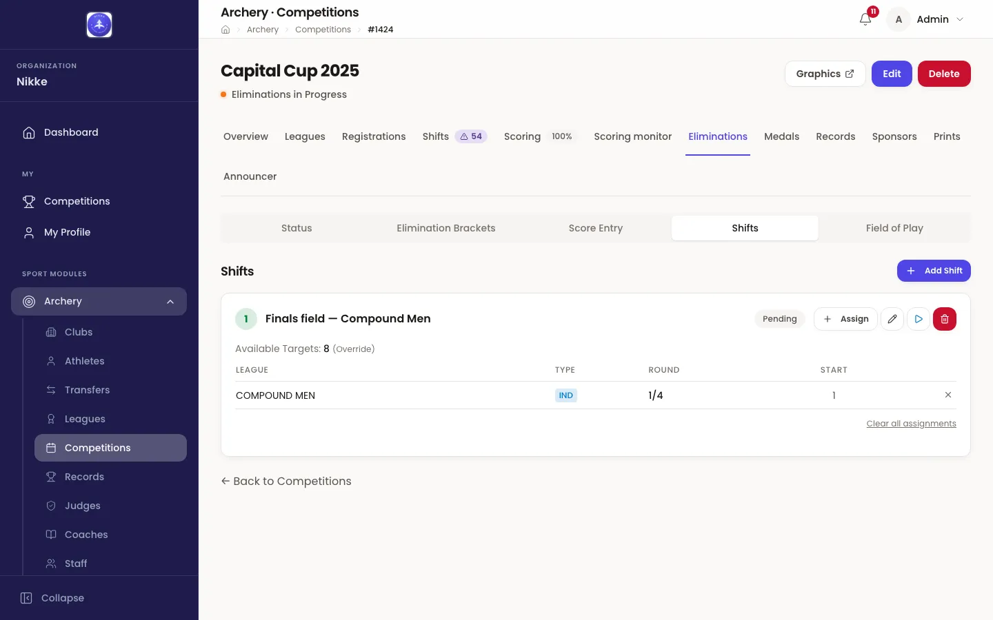
Task: Start the shift with the play icon
Action: (x=919, y=319)
